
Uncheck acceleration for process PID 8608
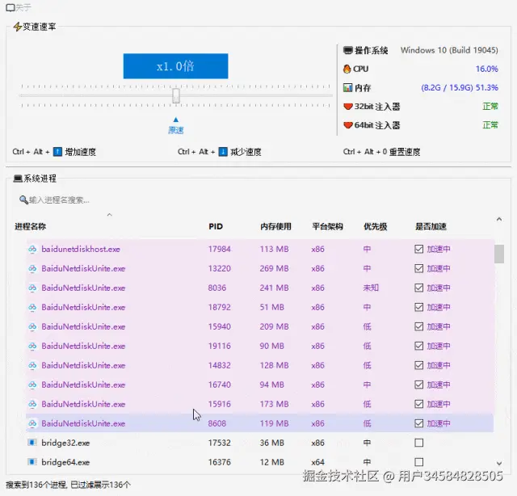point(418,423)
